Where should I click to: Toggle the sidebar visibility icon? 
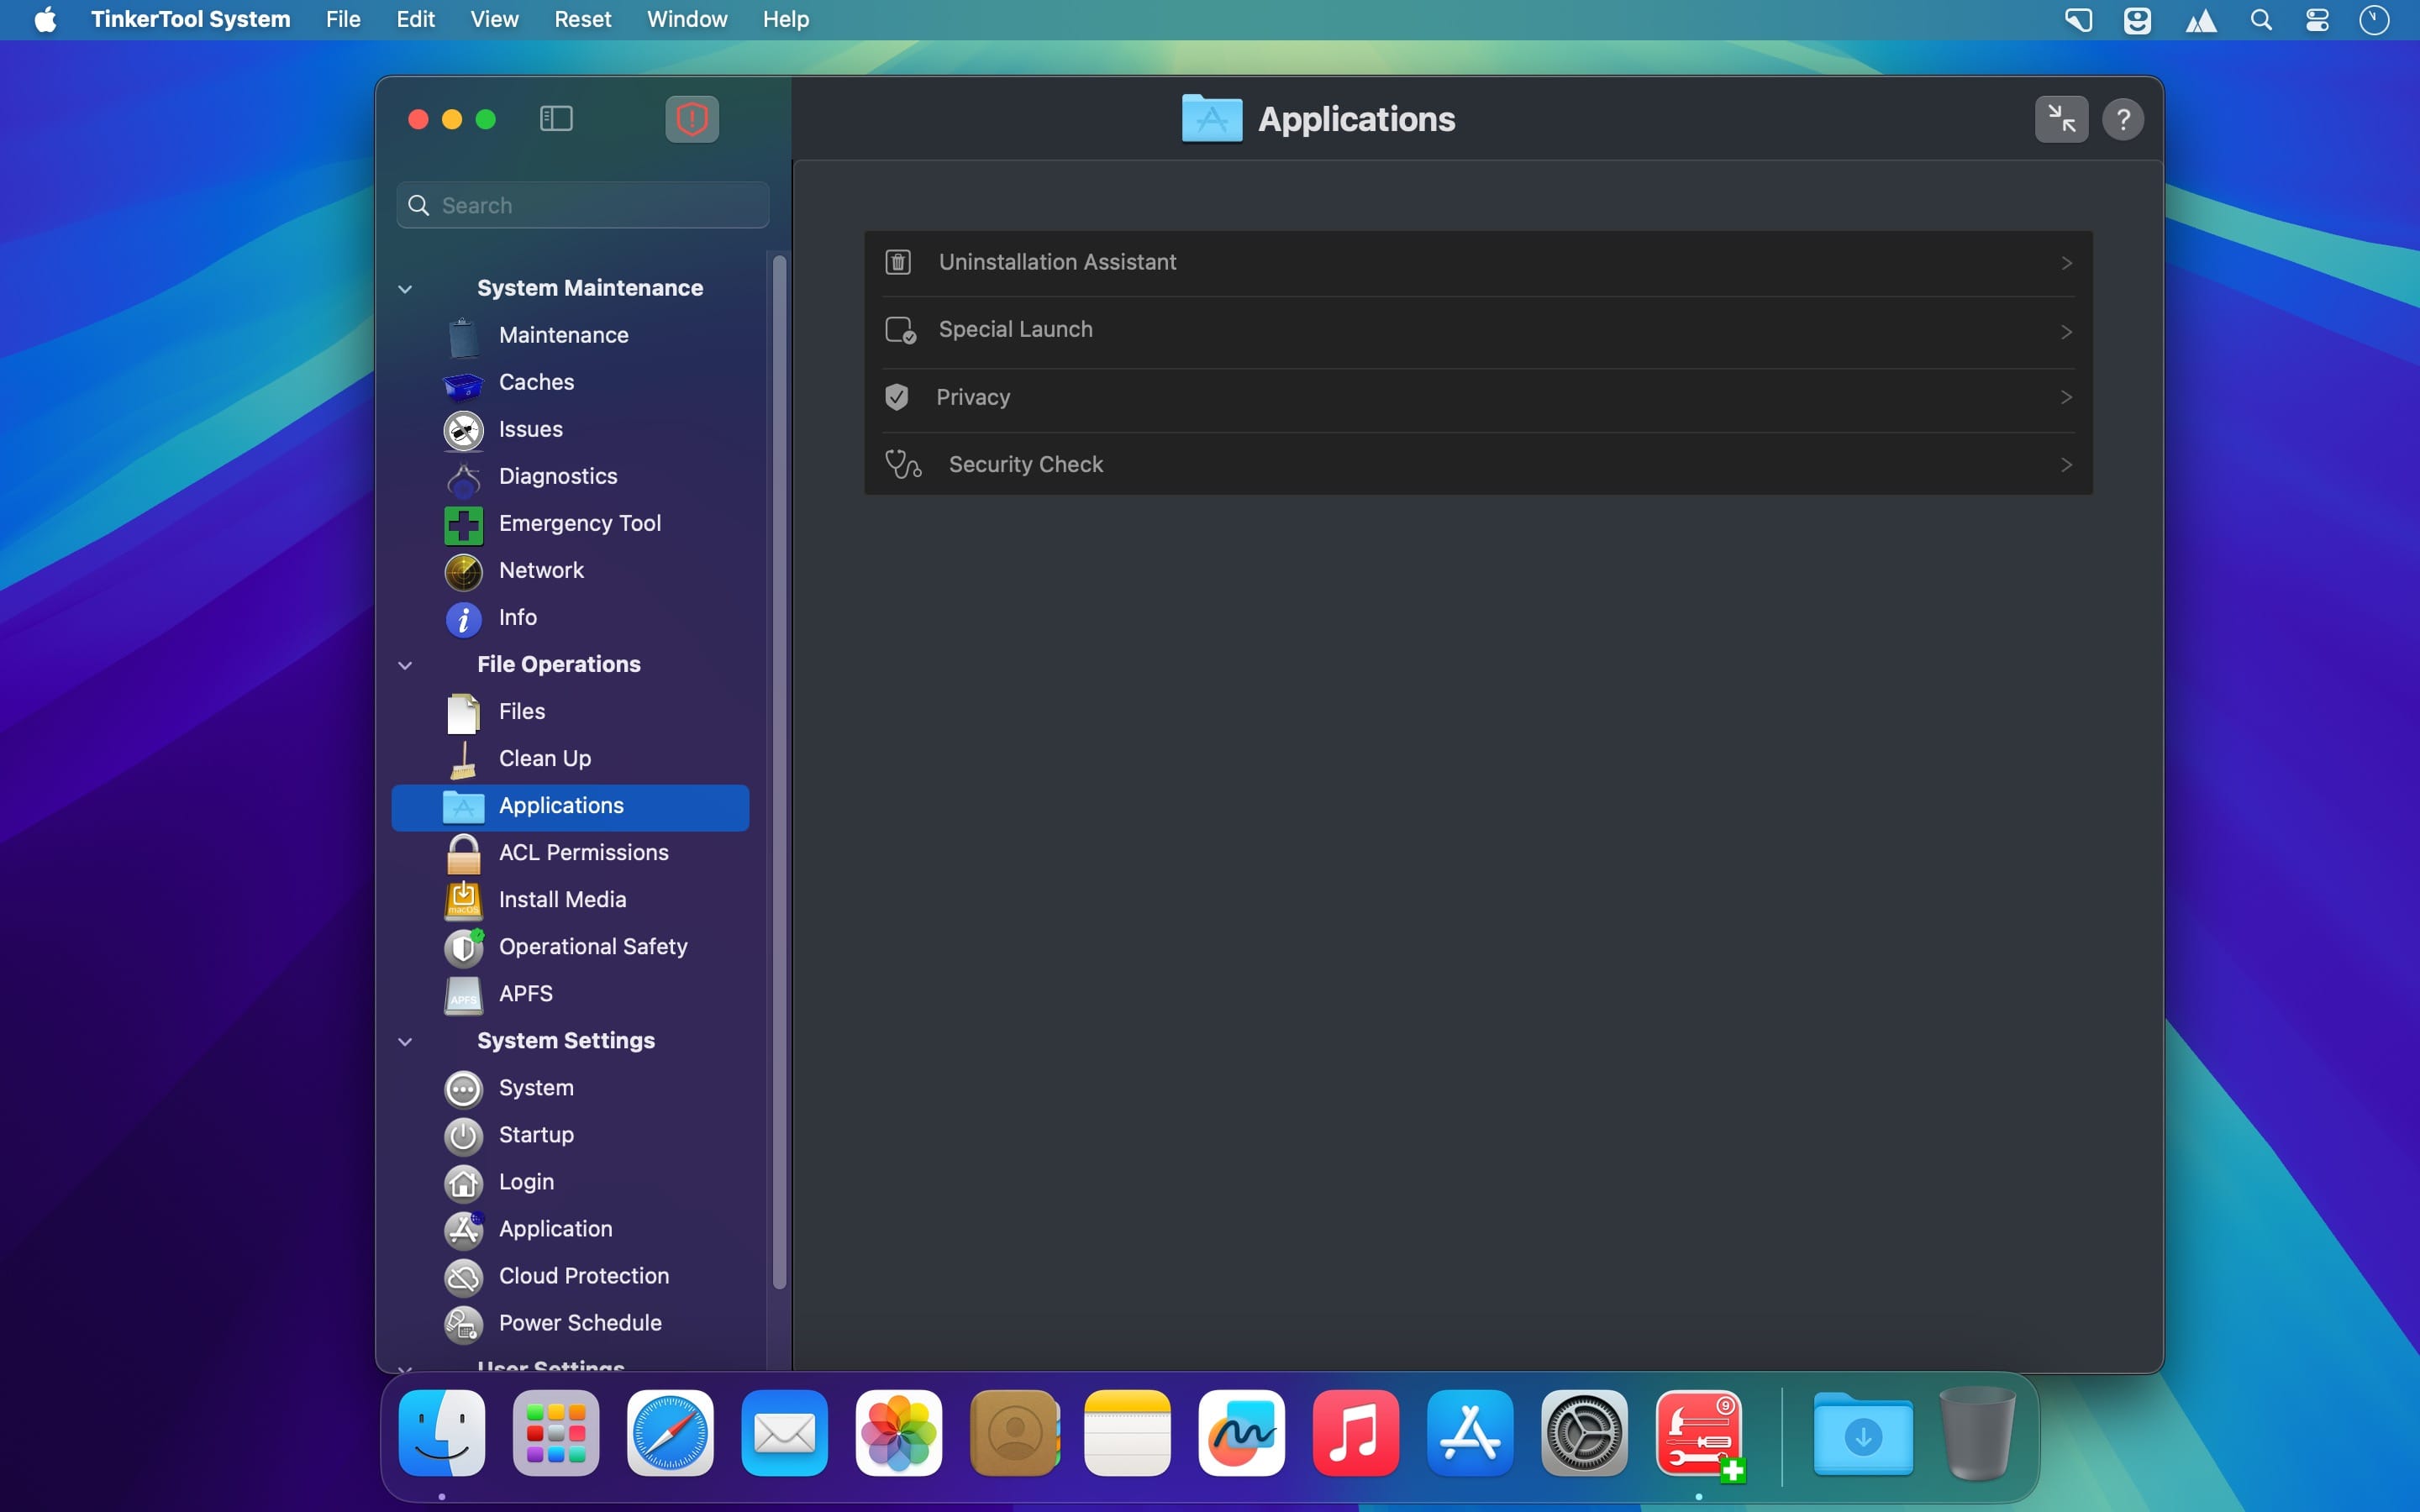point(556,119)
